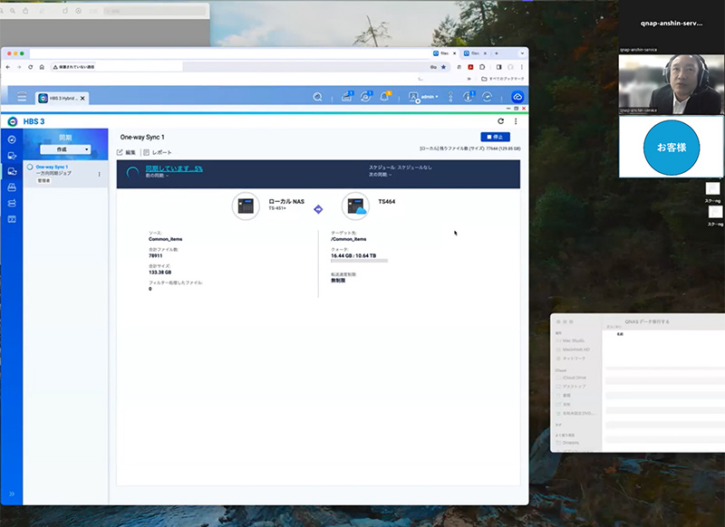Open the QTS info icon with badge
Screen dimensions: 725x527
pos(469,97)
